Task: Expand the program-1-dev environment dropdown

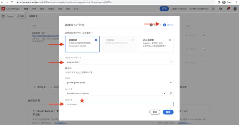Action: pyautogui.click(x=119, y=62)
